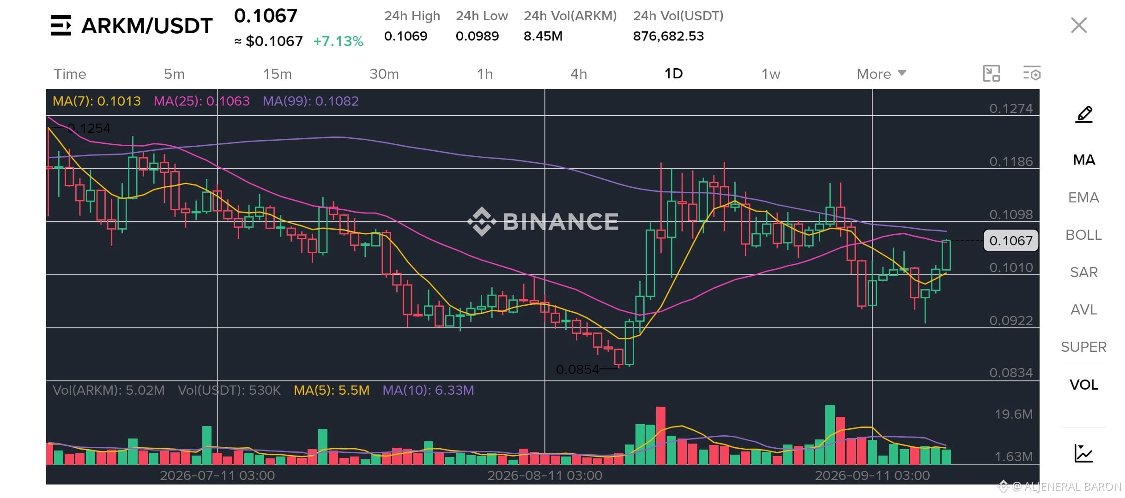Click the shrink chart view icon
Image resolution: width=1125 pixels, height=498 pixels.
(x=991, y=74)
